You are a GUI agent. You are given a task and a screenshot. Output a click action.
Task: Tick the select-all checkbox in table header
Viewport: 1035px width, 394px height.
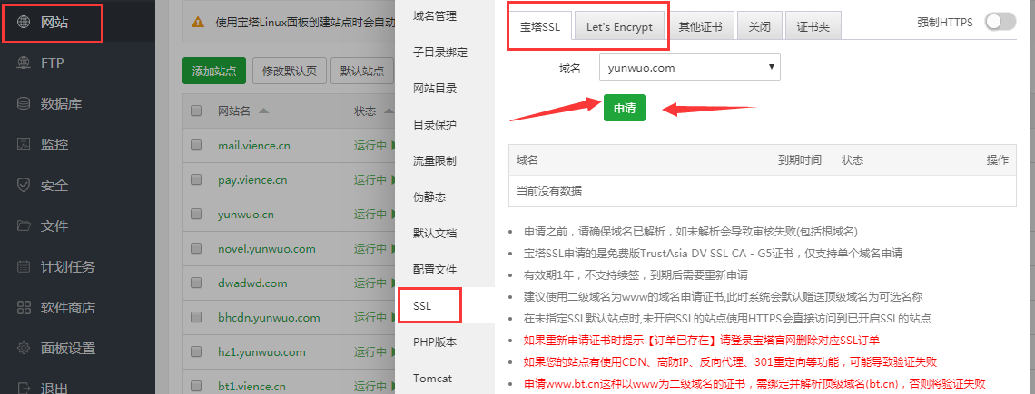point(196,111)
